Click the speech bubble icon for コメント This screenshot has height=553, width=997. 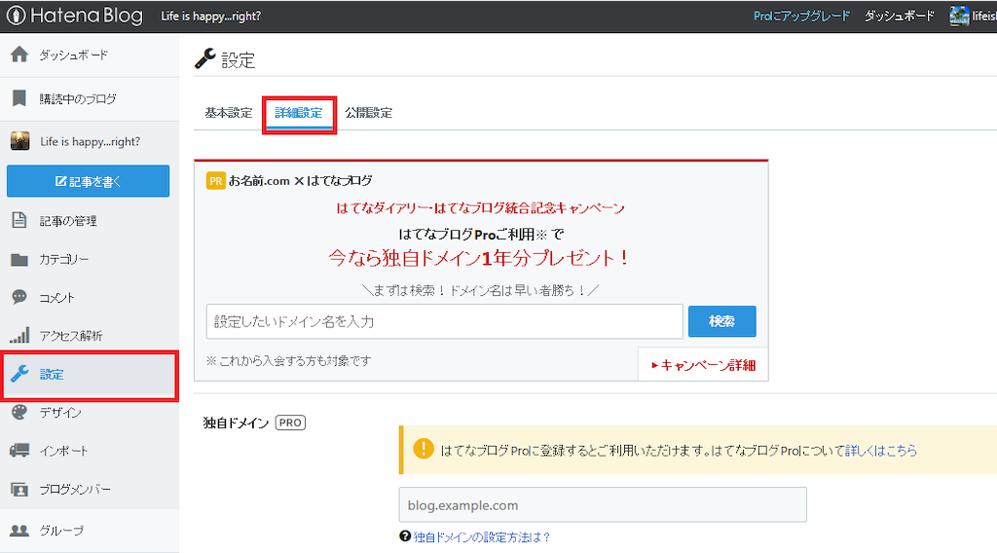[19, 298]
